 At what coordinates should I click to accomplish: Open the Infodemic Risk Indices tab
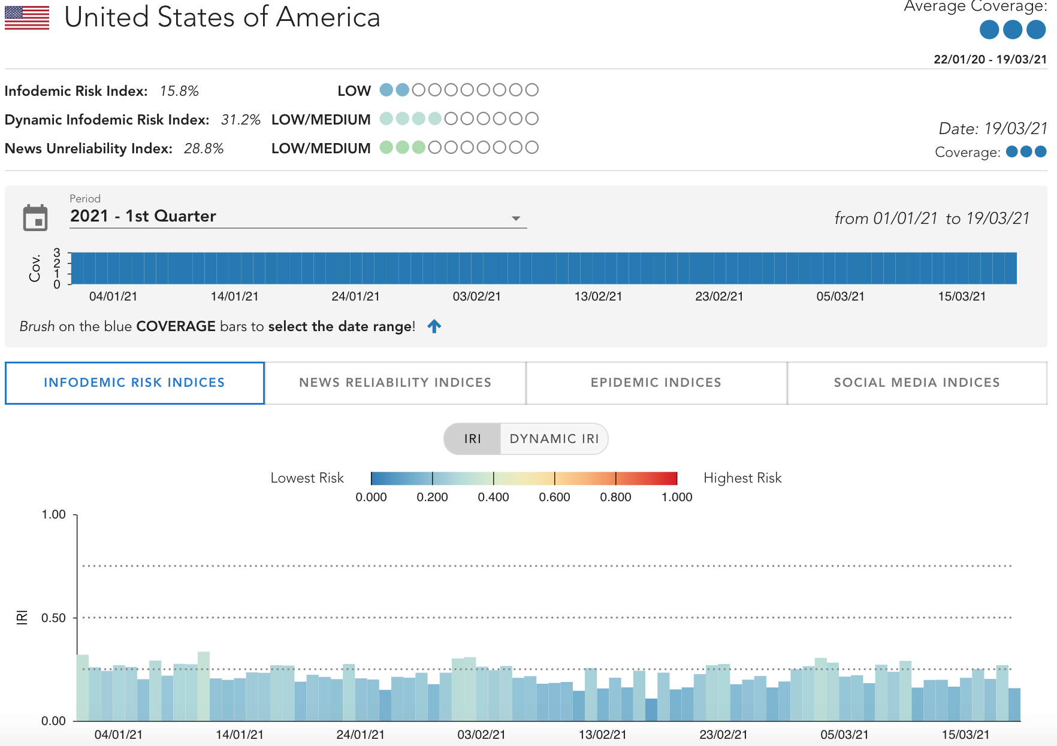tap(134, 383)
